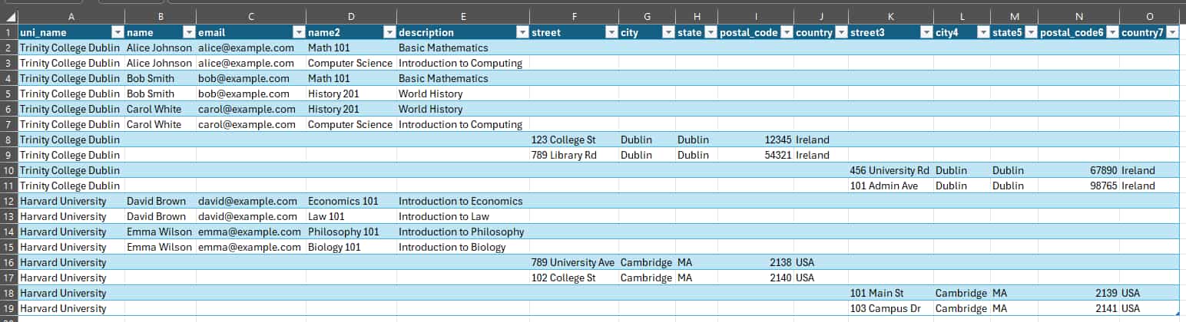Open the country column filter dropdown
Image resolution: width=1186 pixels, height=322 pixels.
point(840,32)
